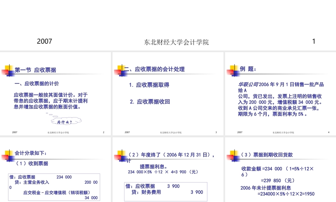Click the page number 1 in the header

click(313, 41)
